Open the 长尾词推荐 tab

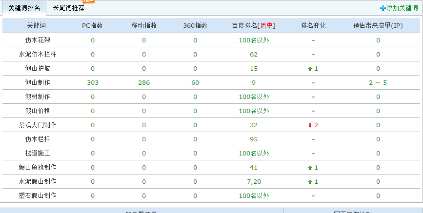pos(68,8)
